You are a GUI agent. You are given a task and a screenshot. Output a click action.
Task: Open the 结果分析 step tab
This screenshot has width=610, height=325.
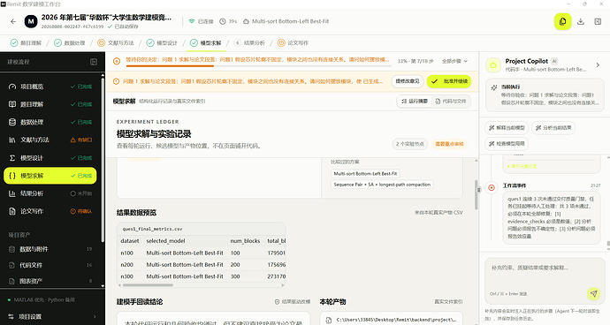tap(249, 42)
